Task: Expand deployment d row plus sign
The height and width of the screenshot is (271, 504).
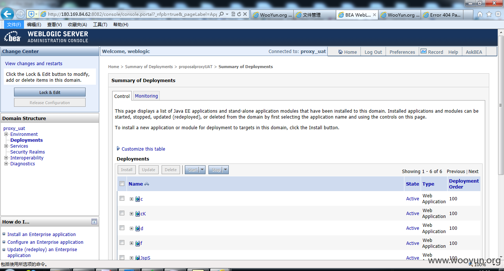Action: 131,229
